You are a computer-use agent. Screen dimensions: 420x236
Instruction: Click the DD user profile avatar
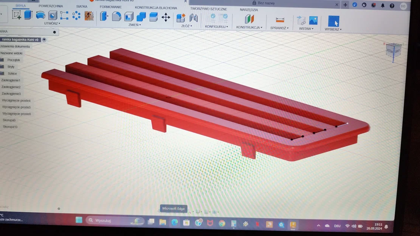point(403,6)
